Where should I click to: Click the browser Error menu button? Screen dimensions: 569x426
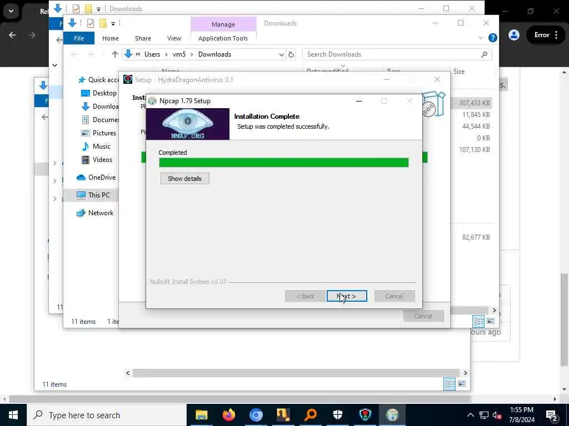click(x=546, y=35)
